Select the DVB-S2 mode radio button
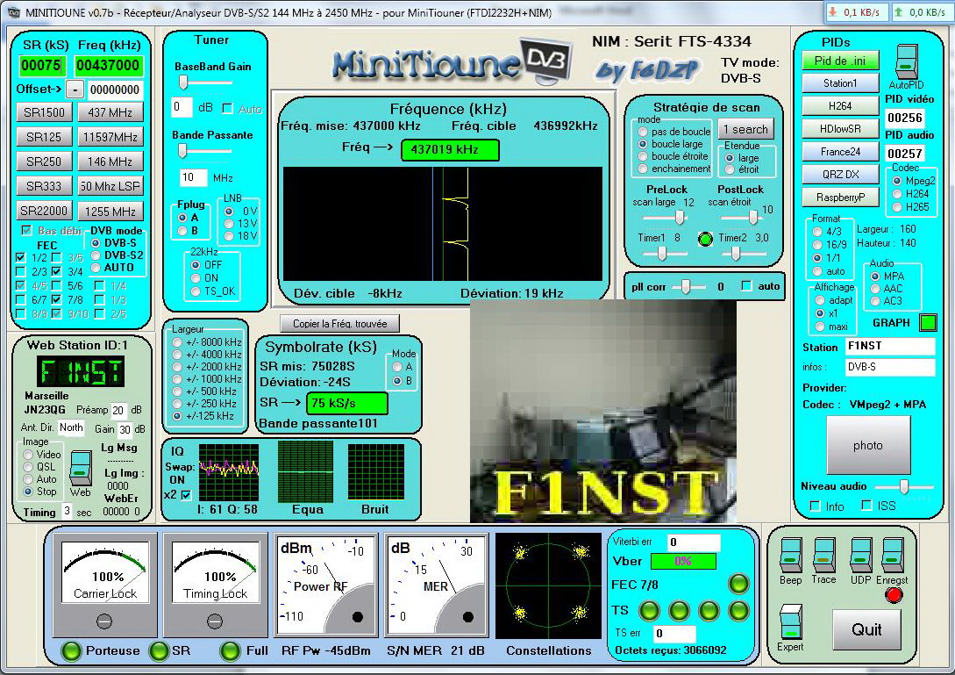Screen dimensions: 955x675 click(96, 255)
